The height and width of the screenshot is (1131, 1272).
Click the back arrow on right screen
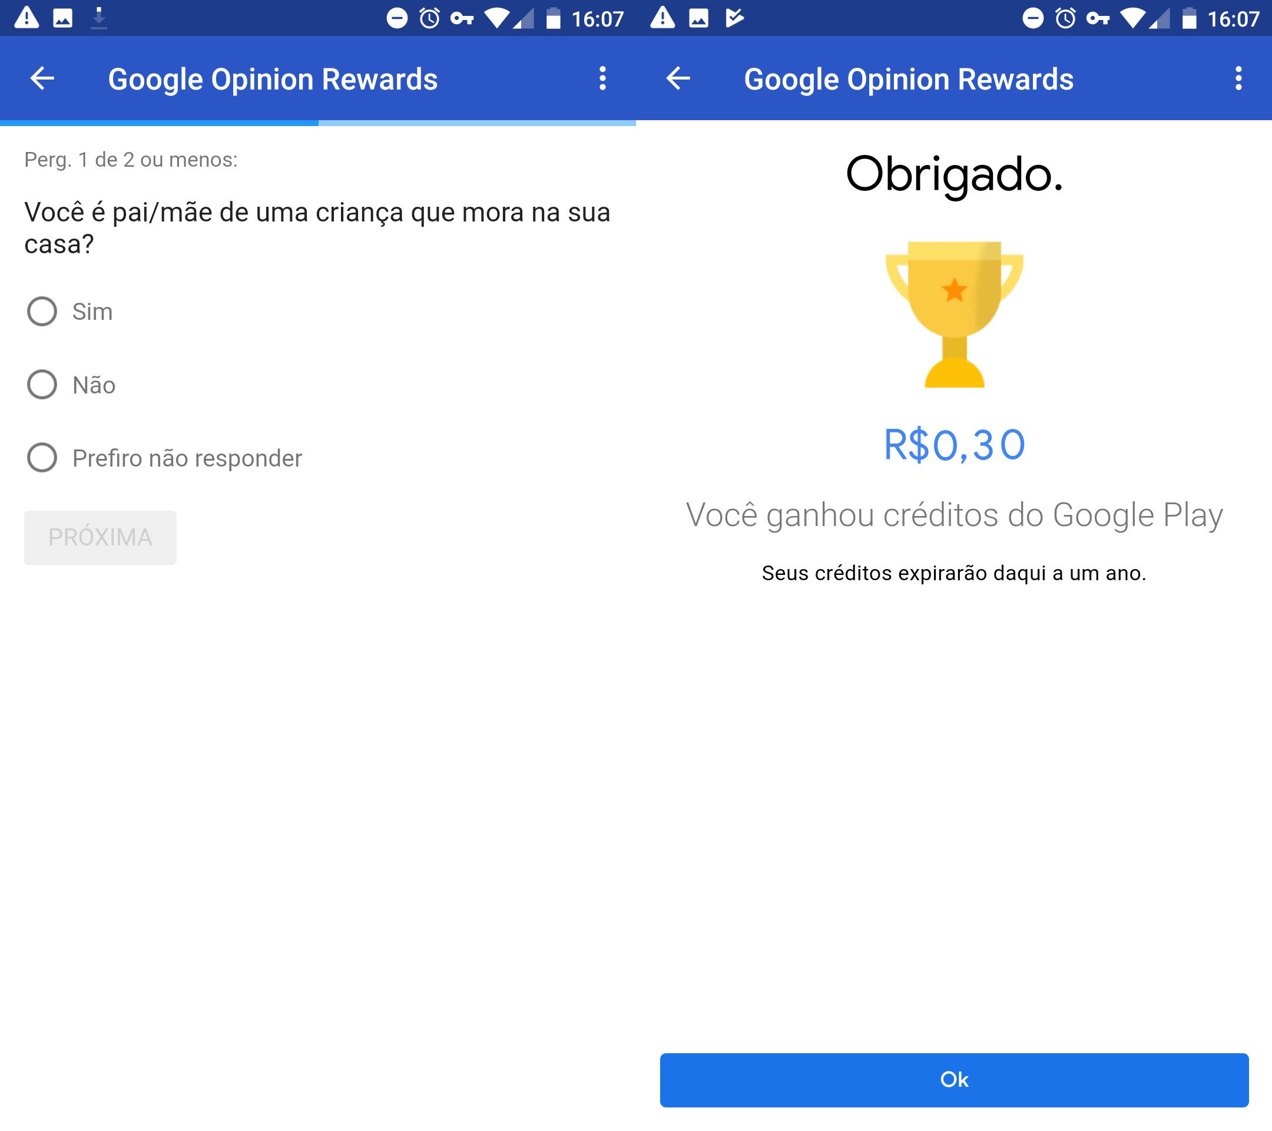coord(677,78)
